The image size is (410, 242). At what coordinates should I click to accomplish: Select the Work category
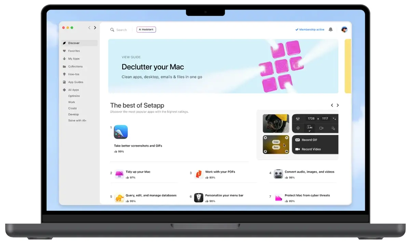[x=71, y=102]
